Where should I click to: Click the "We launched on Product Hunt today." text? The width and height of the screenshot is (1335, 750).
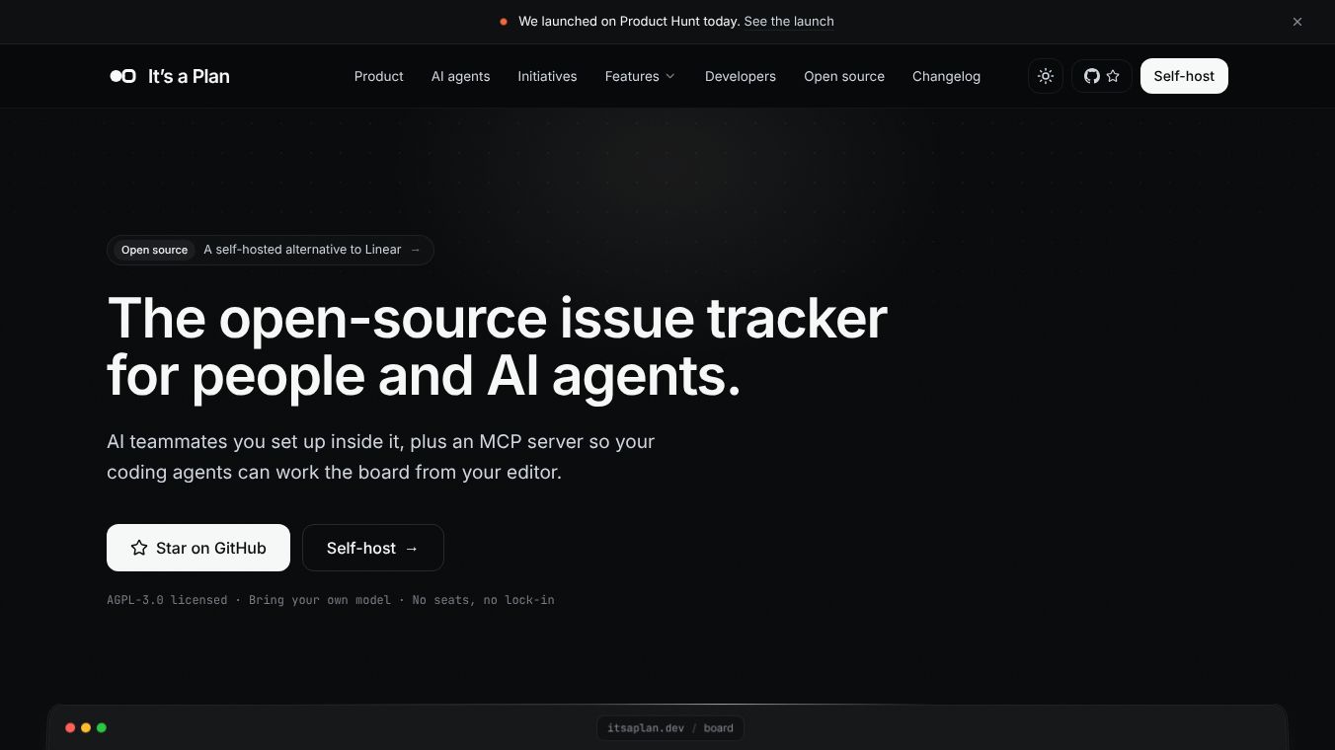(x=629, y=22)
